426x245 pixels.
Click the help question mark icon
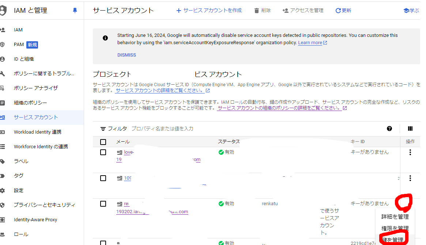pos(389,129)
